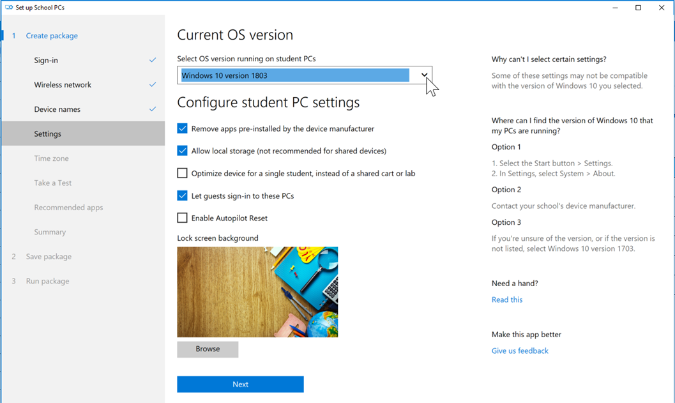675x403 pixels.
Task: Enable Autopilot Reset checkbox
Action: 183,218
